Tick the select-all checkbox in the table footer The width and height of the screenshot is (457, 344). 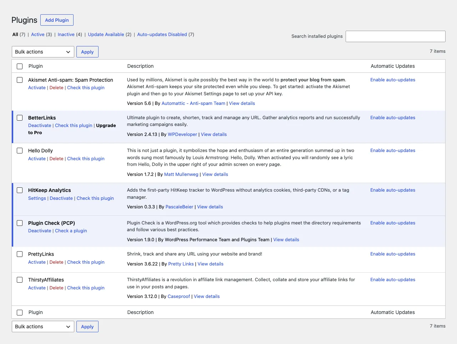pos(20,313)
